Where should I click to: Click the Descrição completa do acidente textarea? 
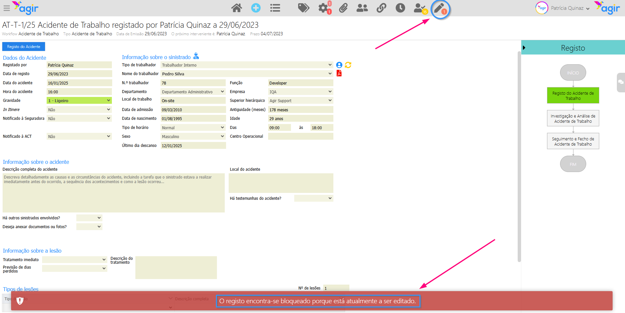click(114, 193)
